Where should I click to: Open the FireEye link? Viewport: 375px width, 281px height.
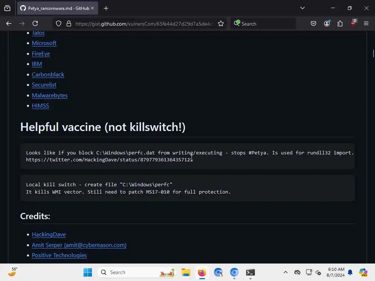pos(41,54)
